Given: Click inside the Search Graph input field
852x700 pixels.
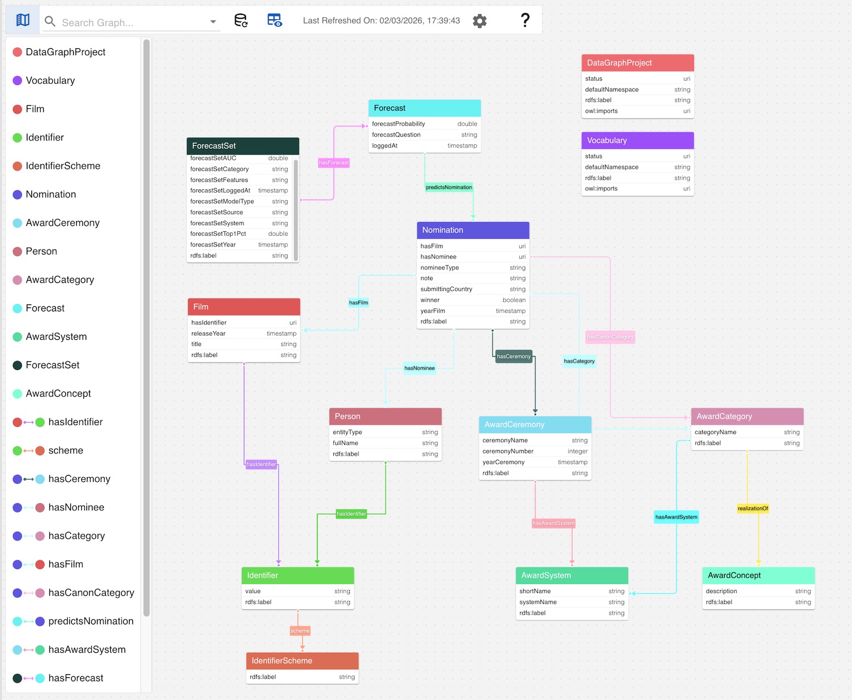Looking at the screenshot, I should click(x=131, y=22).
